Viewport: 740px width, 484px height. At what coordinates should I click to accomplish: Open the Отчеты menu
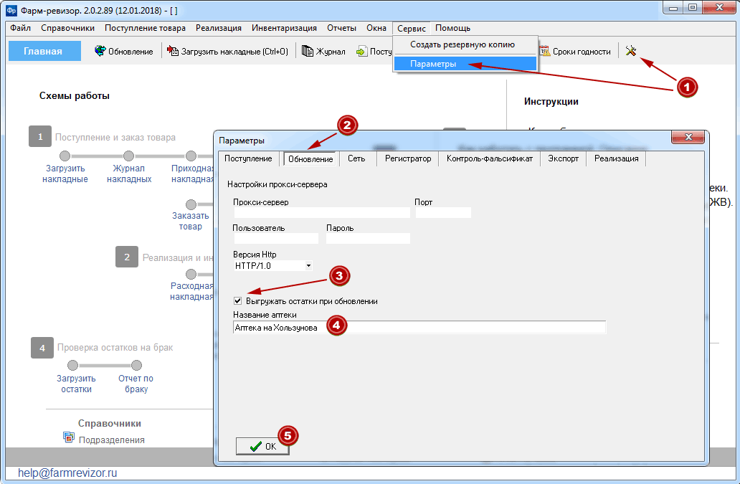pyautogui.click(x=342, y=28)
